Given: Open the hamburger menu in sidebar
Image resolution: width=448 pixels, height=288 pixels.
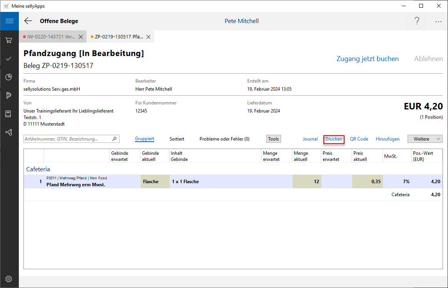Looking at the screenshot, I should 9,21.
